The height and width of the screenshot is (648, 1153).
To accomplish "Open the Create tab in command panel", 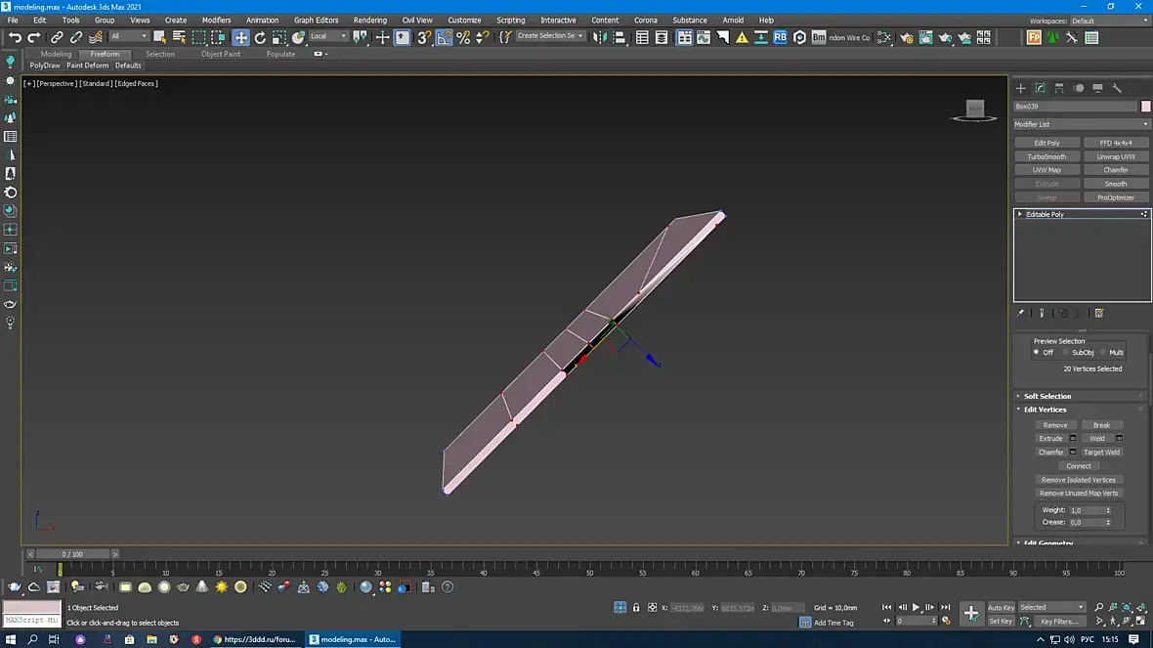I will [1021, 88].
